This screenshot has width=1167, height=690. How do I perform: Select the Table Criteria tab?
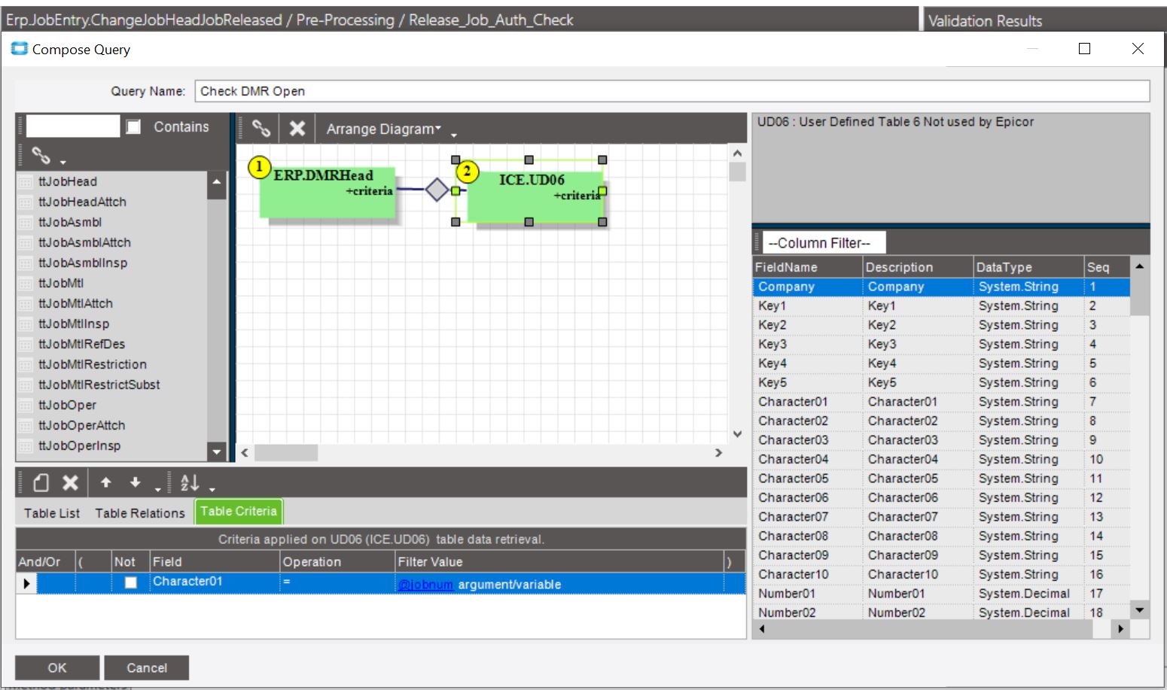point(239,512)
